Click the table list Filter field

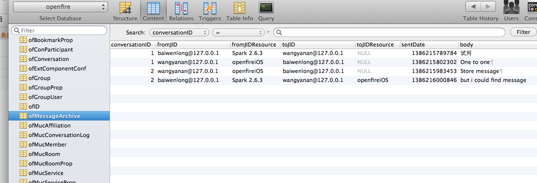59,30
